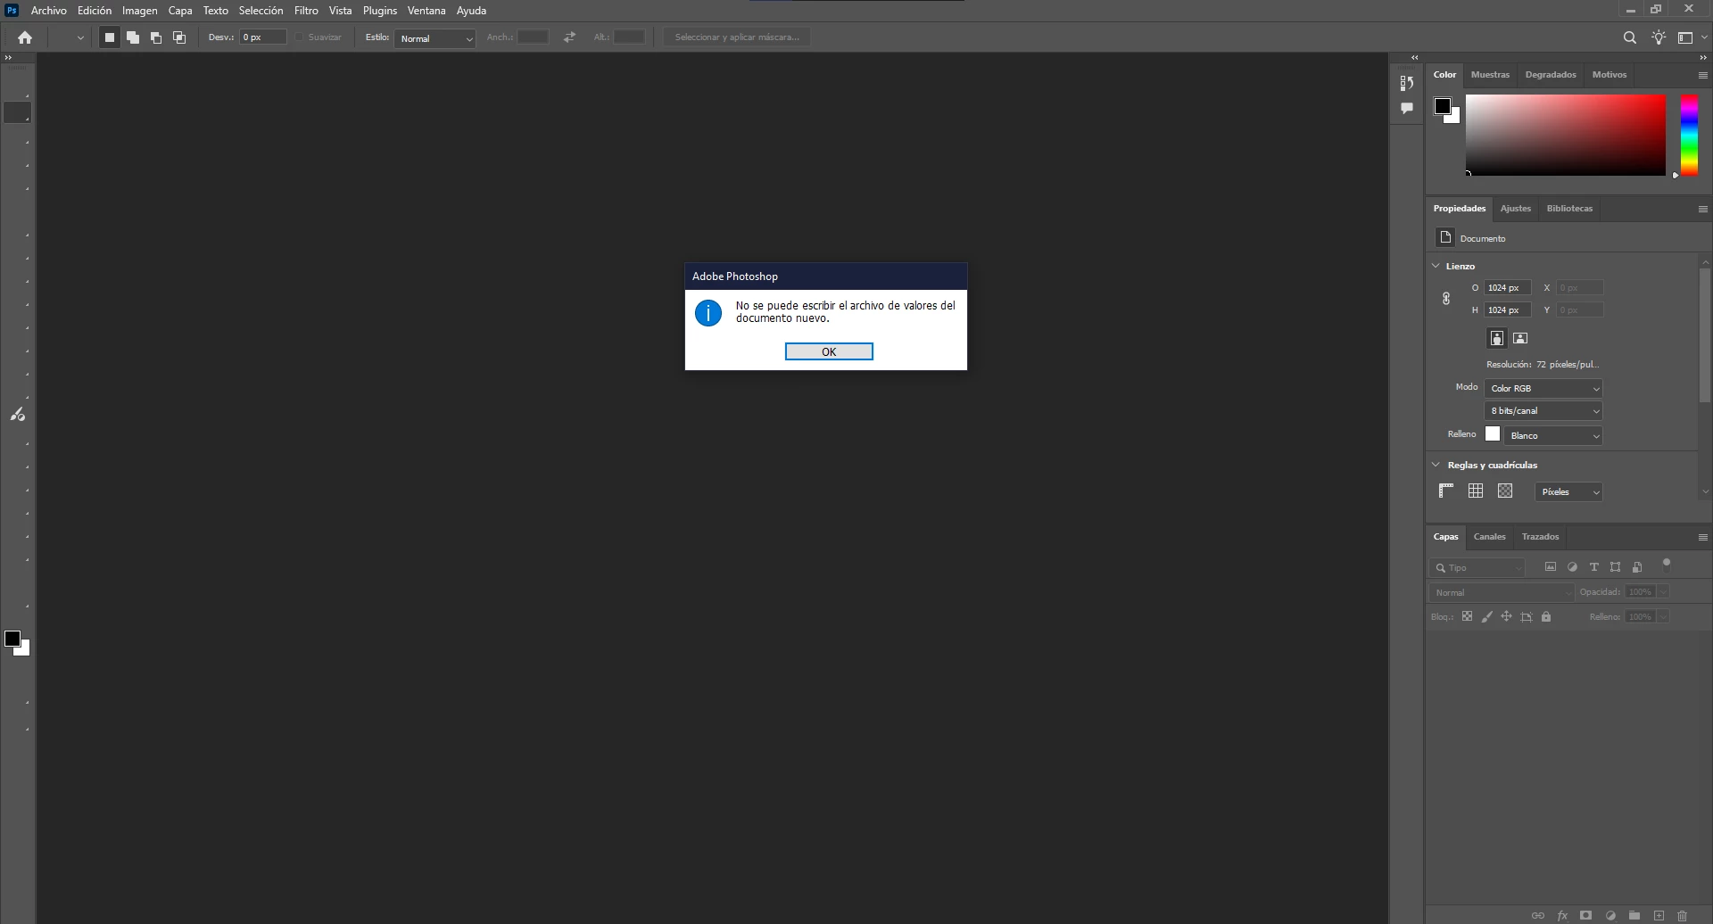Switch to the Canales tab
The image size is (1713, 924).
[1489, 537]
